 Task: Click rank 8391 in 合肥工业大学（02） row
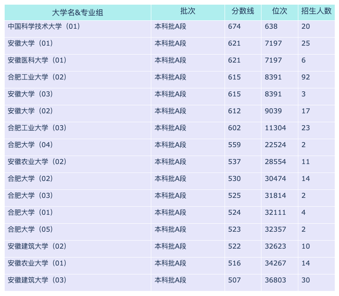[273, 77]
